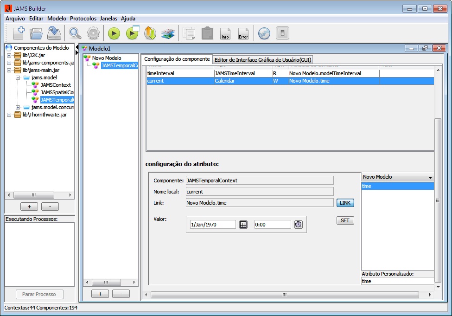Click the clock icon beside time field
This screenshot has width=452, height=316.
coord(298,225)
